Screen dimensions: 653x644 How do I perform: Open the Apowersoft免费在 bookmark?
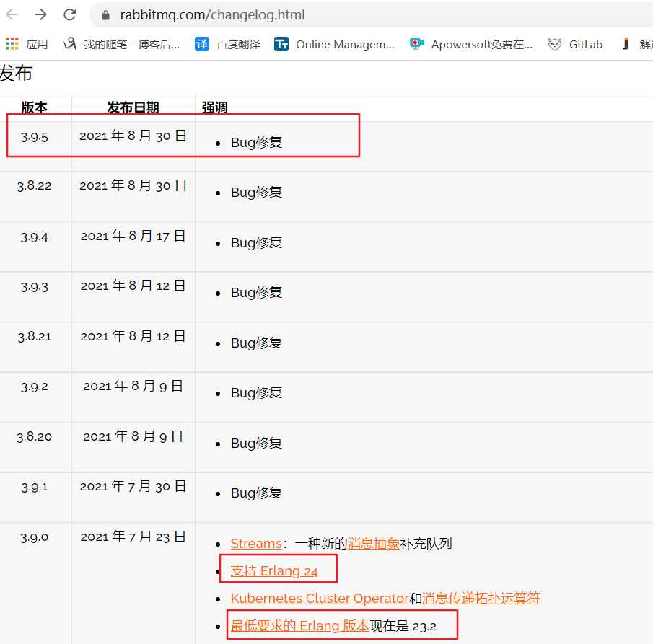[471, 44]
